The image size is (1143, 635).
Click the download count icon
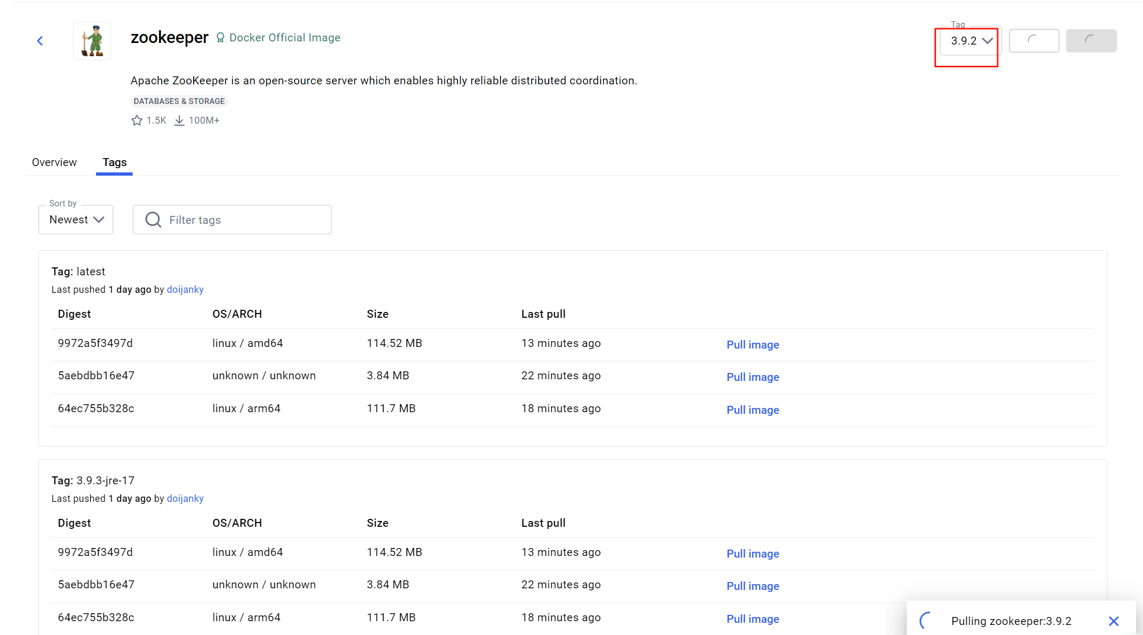click(179, 120)
